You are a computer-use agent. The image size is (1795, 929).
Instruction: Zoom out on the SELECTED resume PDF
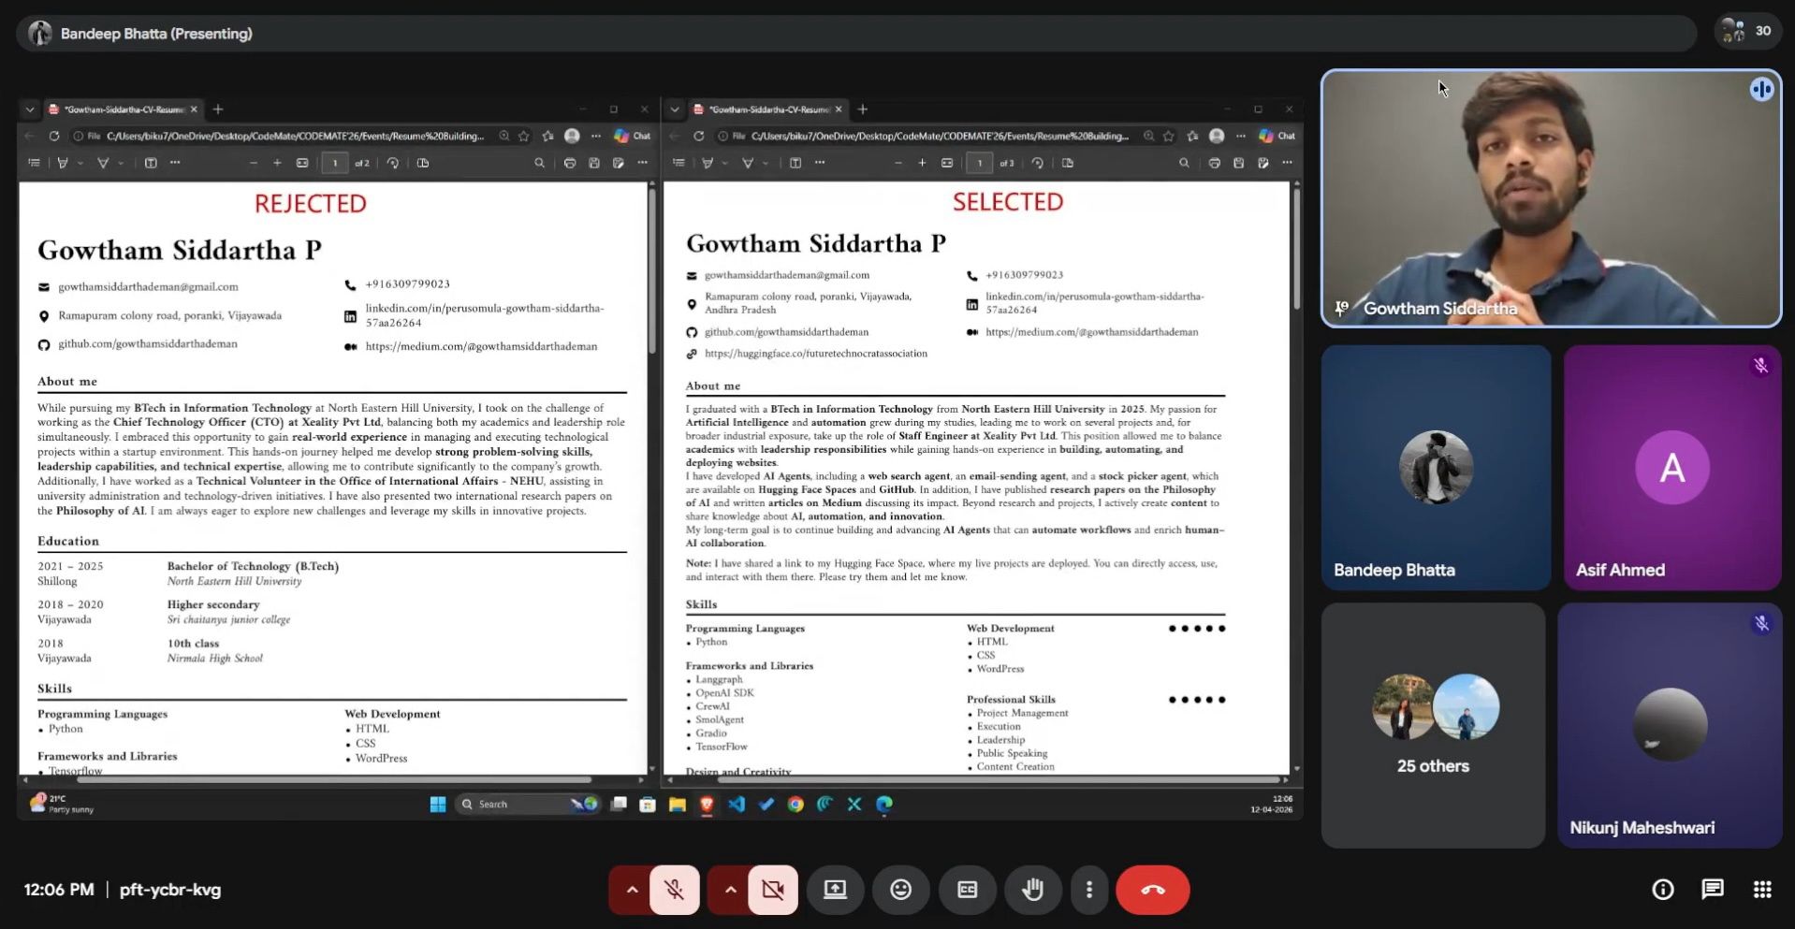click(x=897, y=163)
